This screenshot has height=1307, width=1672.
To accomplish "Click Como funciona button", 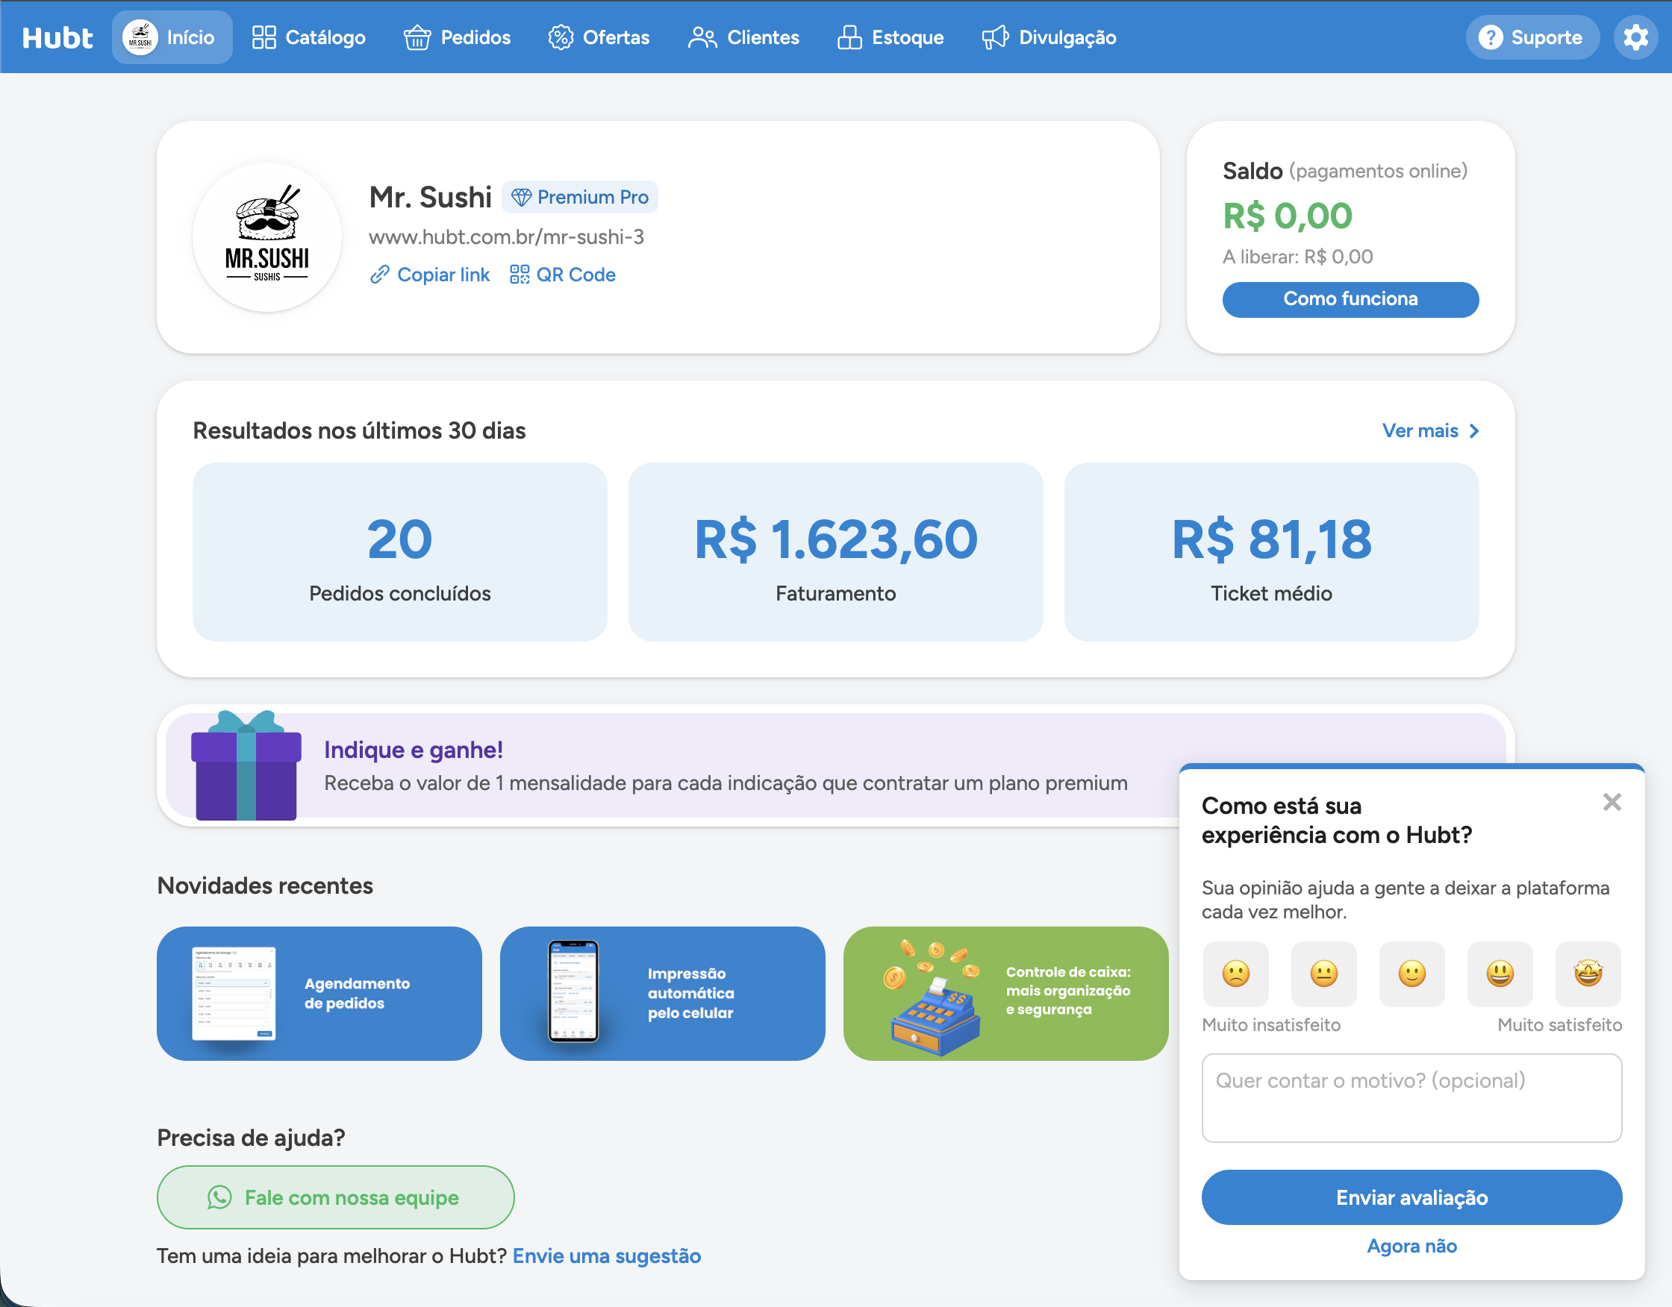I will (1350, 299).
